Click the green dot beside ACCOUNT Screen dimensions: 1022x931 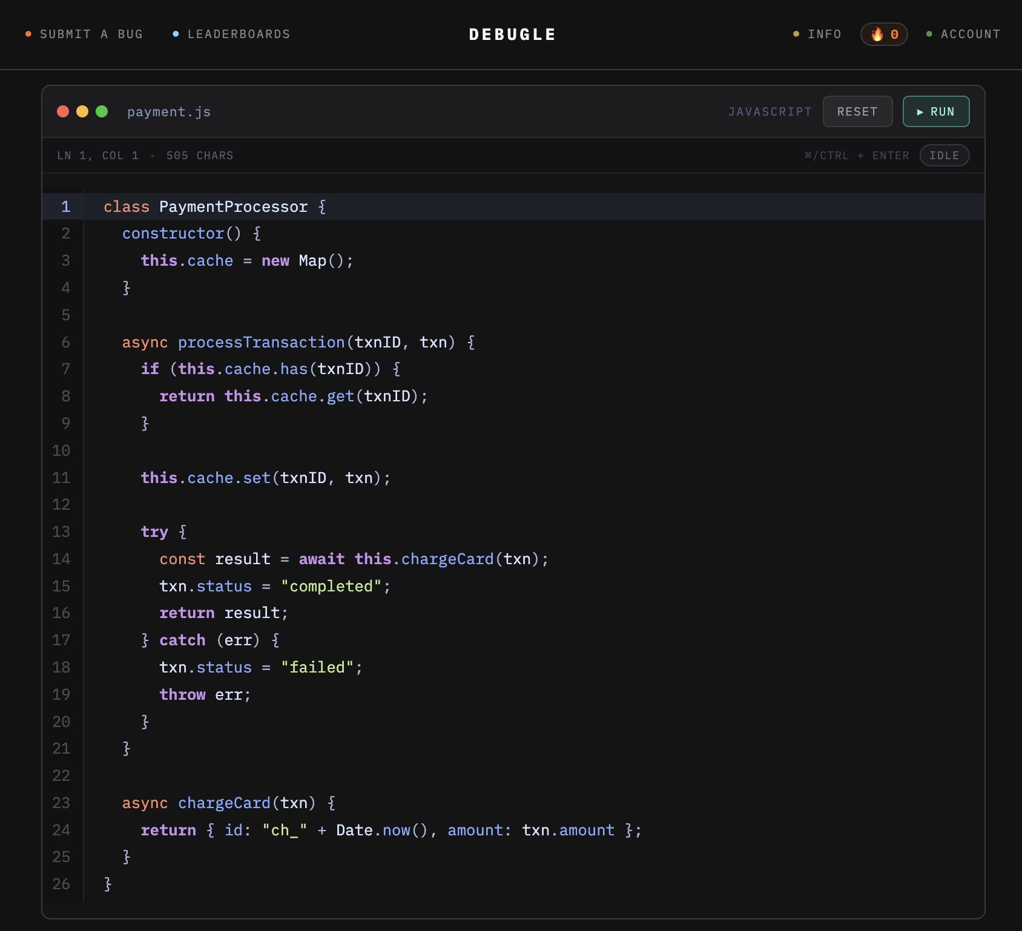point(929,34)
